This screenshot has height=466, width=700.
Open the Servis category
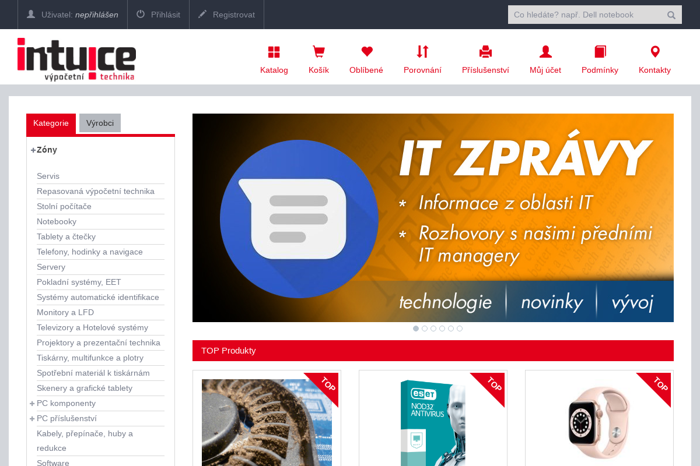point(48,176)
